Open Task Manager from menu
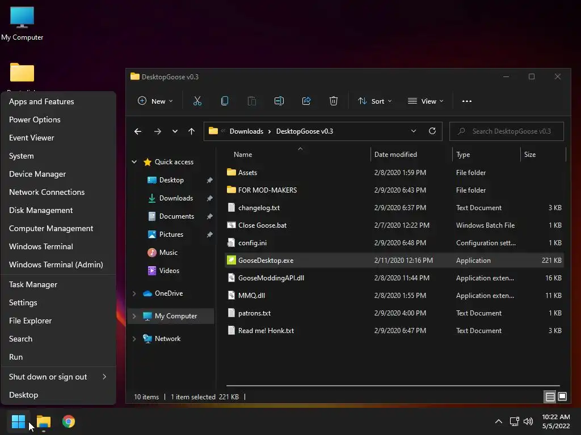 pos(58,284)
